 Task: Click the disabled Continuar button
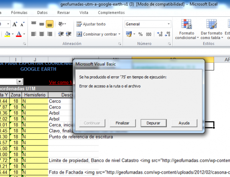92,123
